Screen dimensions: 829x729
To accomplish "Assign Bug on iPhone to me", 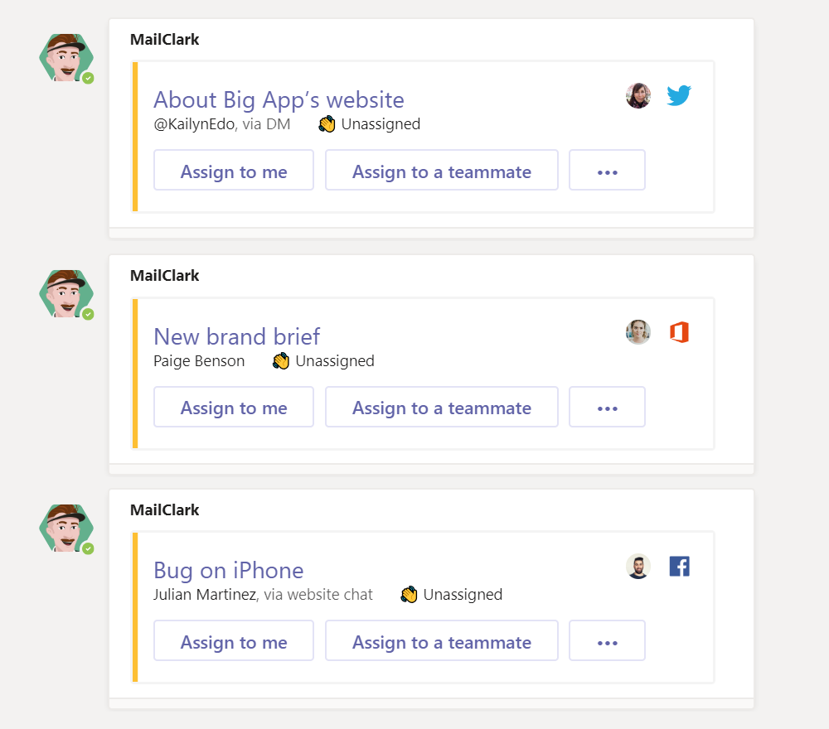I will pos(234,641).
